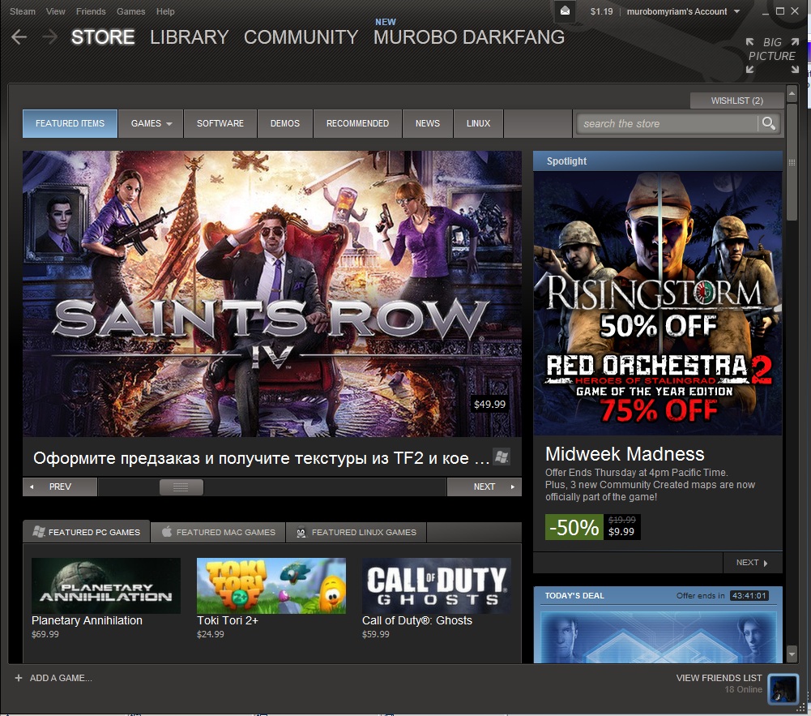
Task: Expand the account name dropdown
Action: pyautogui.click(x=736, y=11)
